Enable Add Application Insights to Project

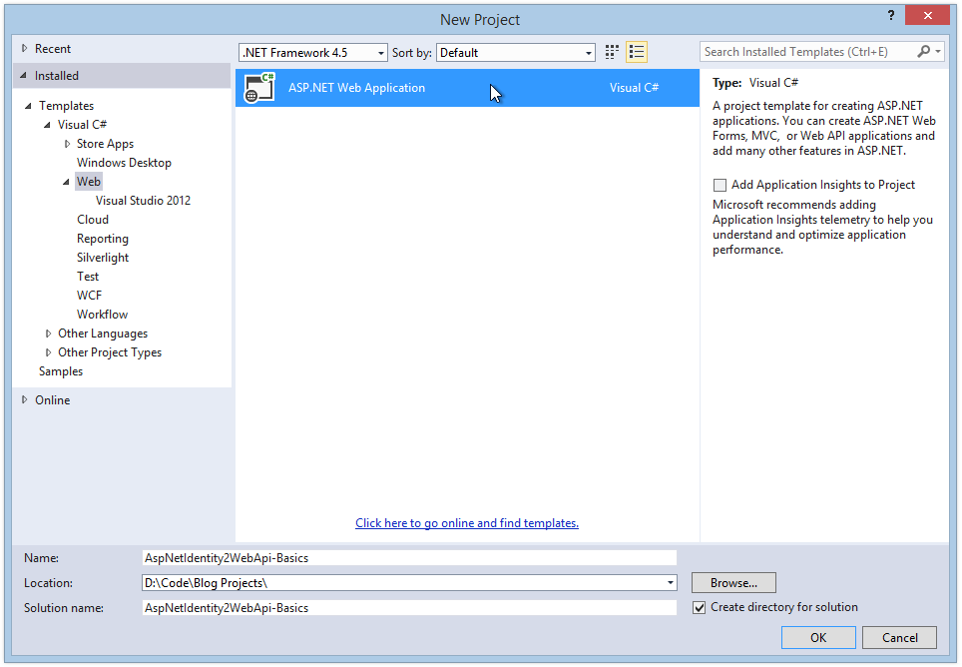[720, 185]
